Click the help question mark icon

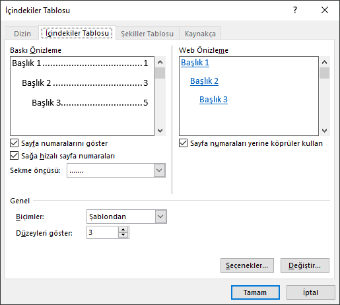tap(295, 10)
